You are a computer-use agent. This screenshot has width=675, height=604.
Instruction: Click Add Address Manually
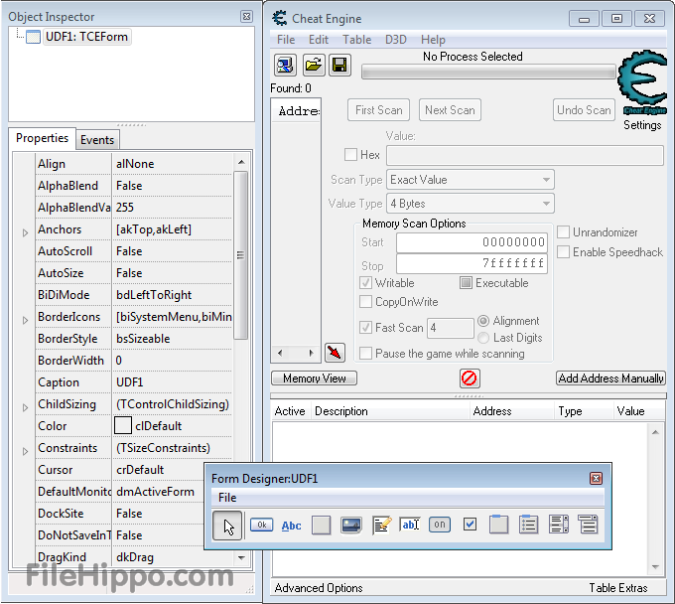coord(610,378)
